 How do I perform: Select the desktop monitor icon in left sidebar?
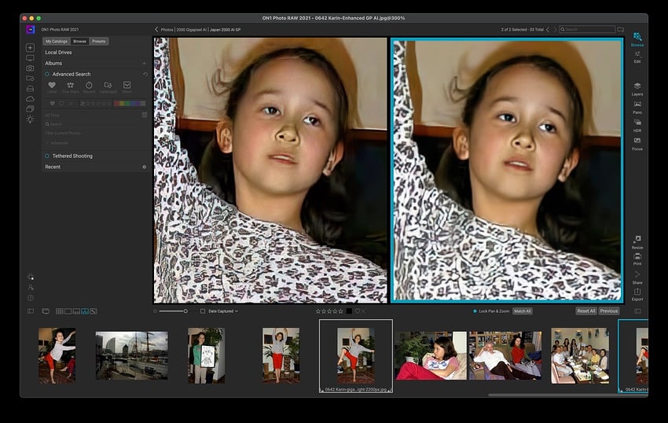pos(30,58)
